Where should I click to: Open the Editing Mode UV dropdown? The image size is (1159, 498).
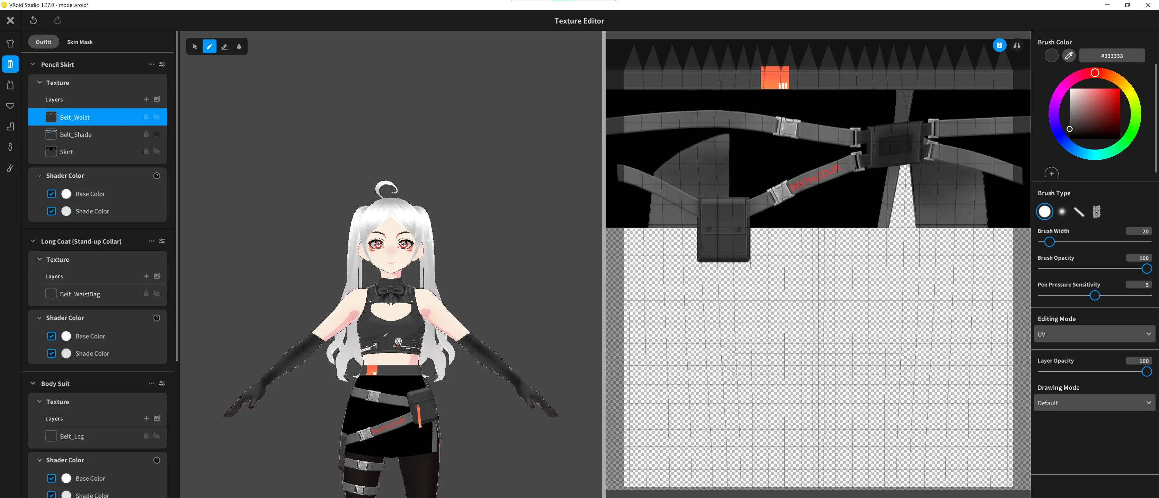(1094, 334)
